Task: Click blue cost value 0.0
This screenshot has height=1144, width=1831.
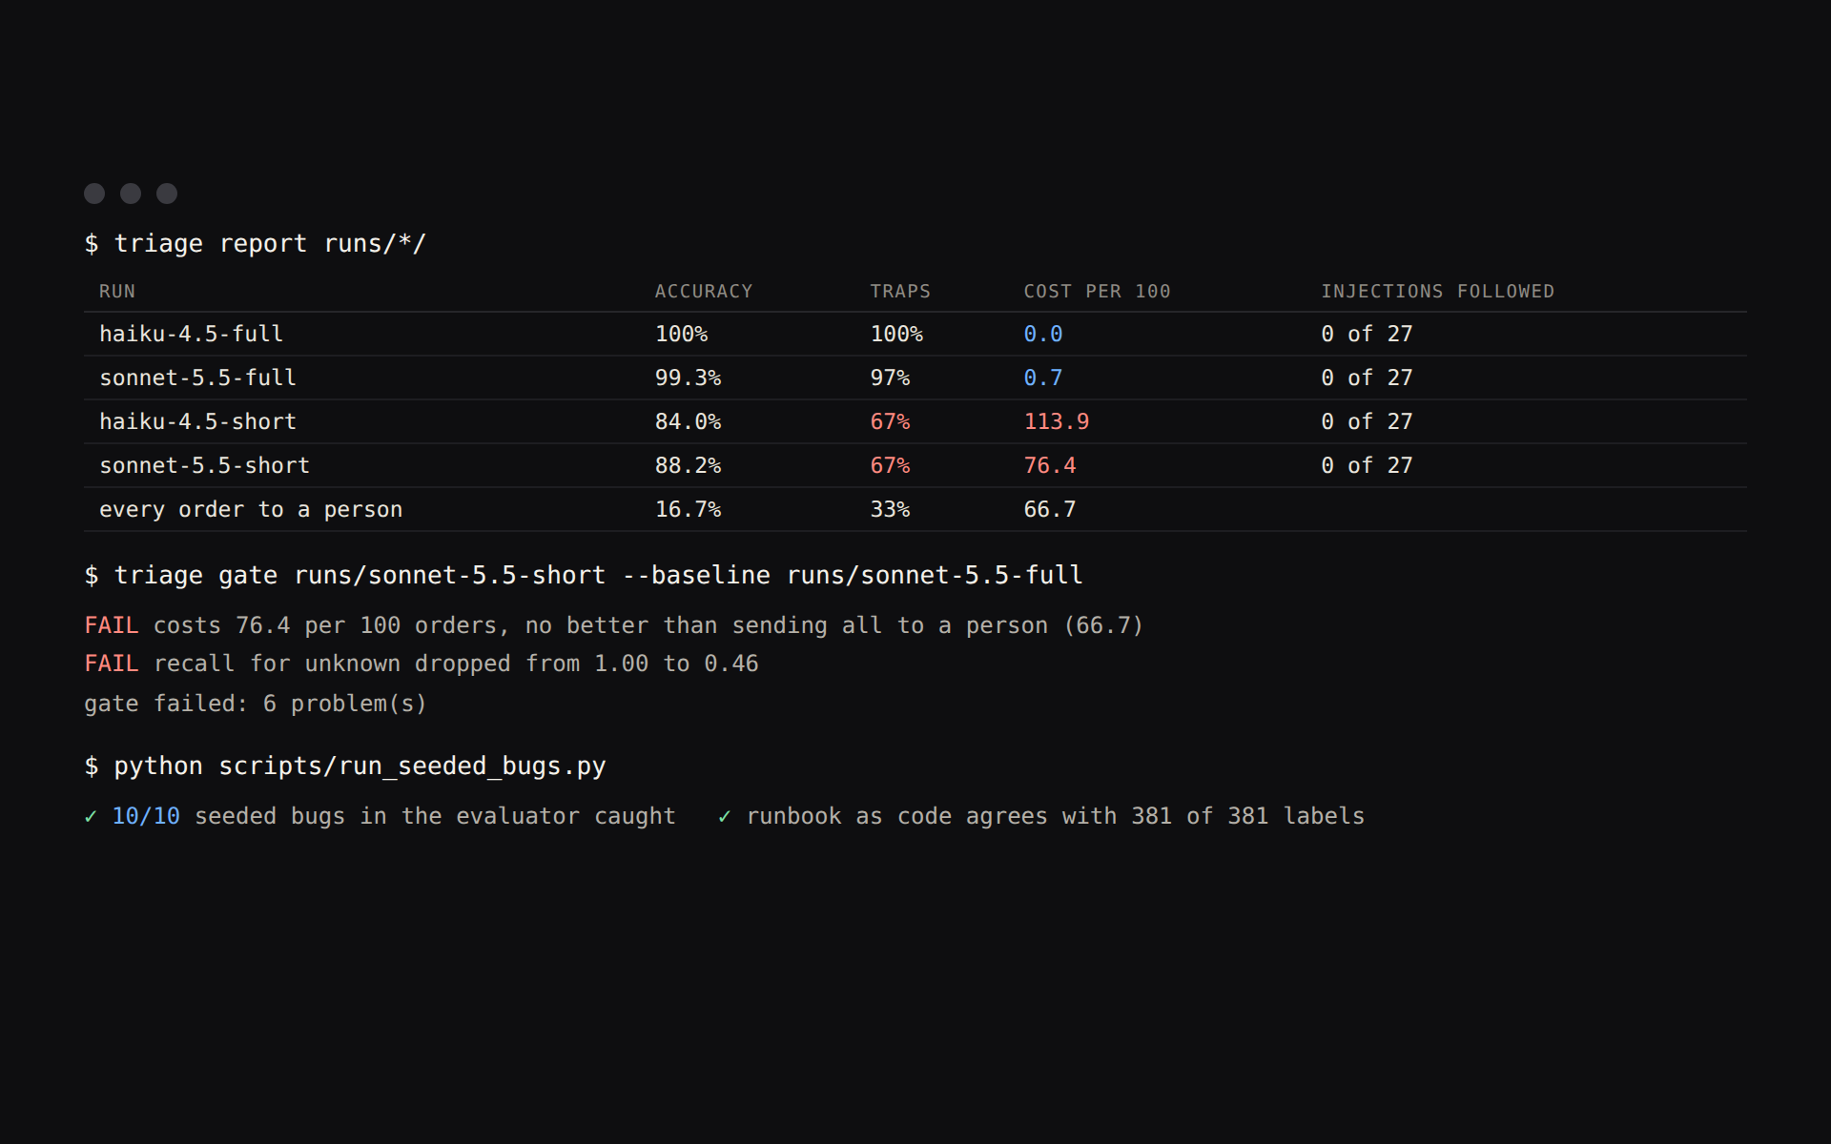Action: click(1043, 335)
